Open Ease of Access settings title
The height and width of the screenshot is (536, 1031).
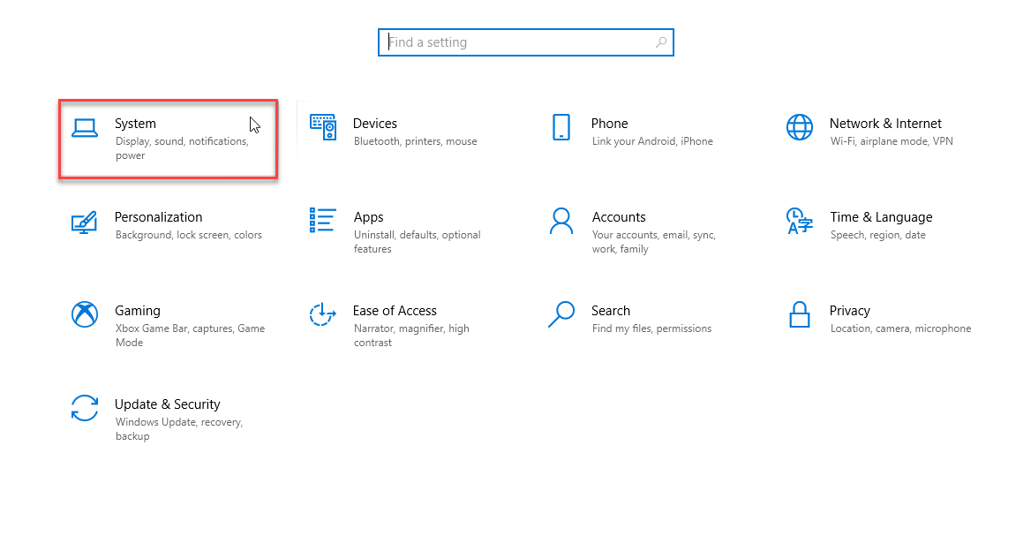point(395,311)
